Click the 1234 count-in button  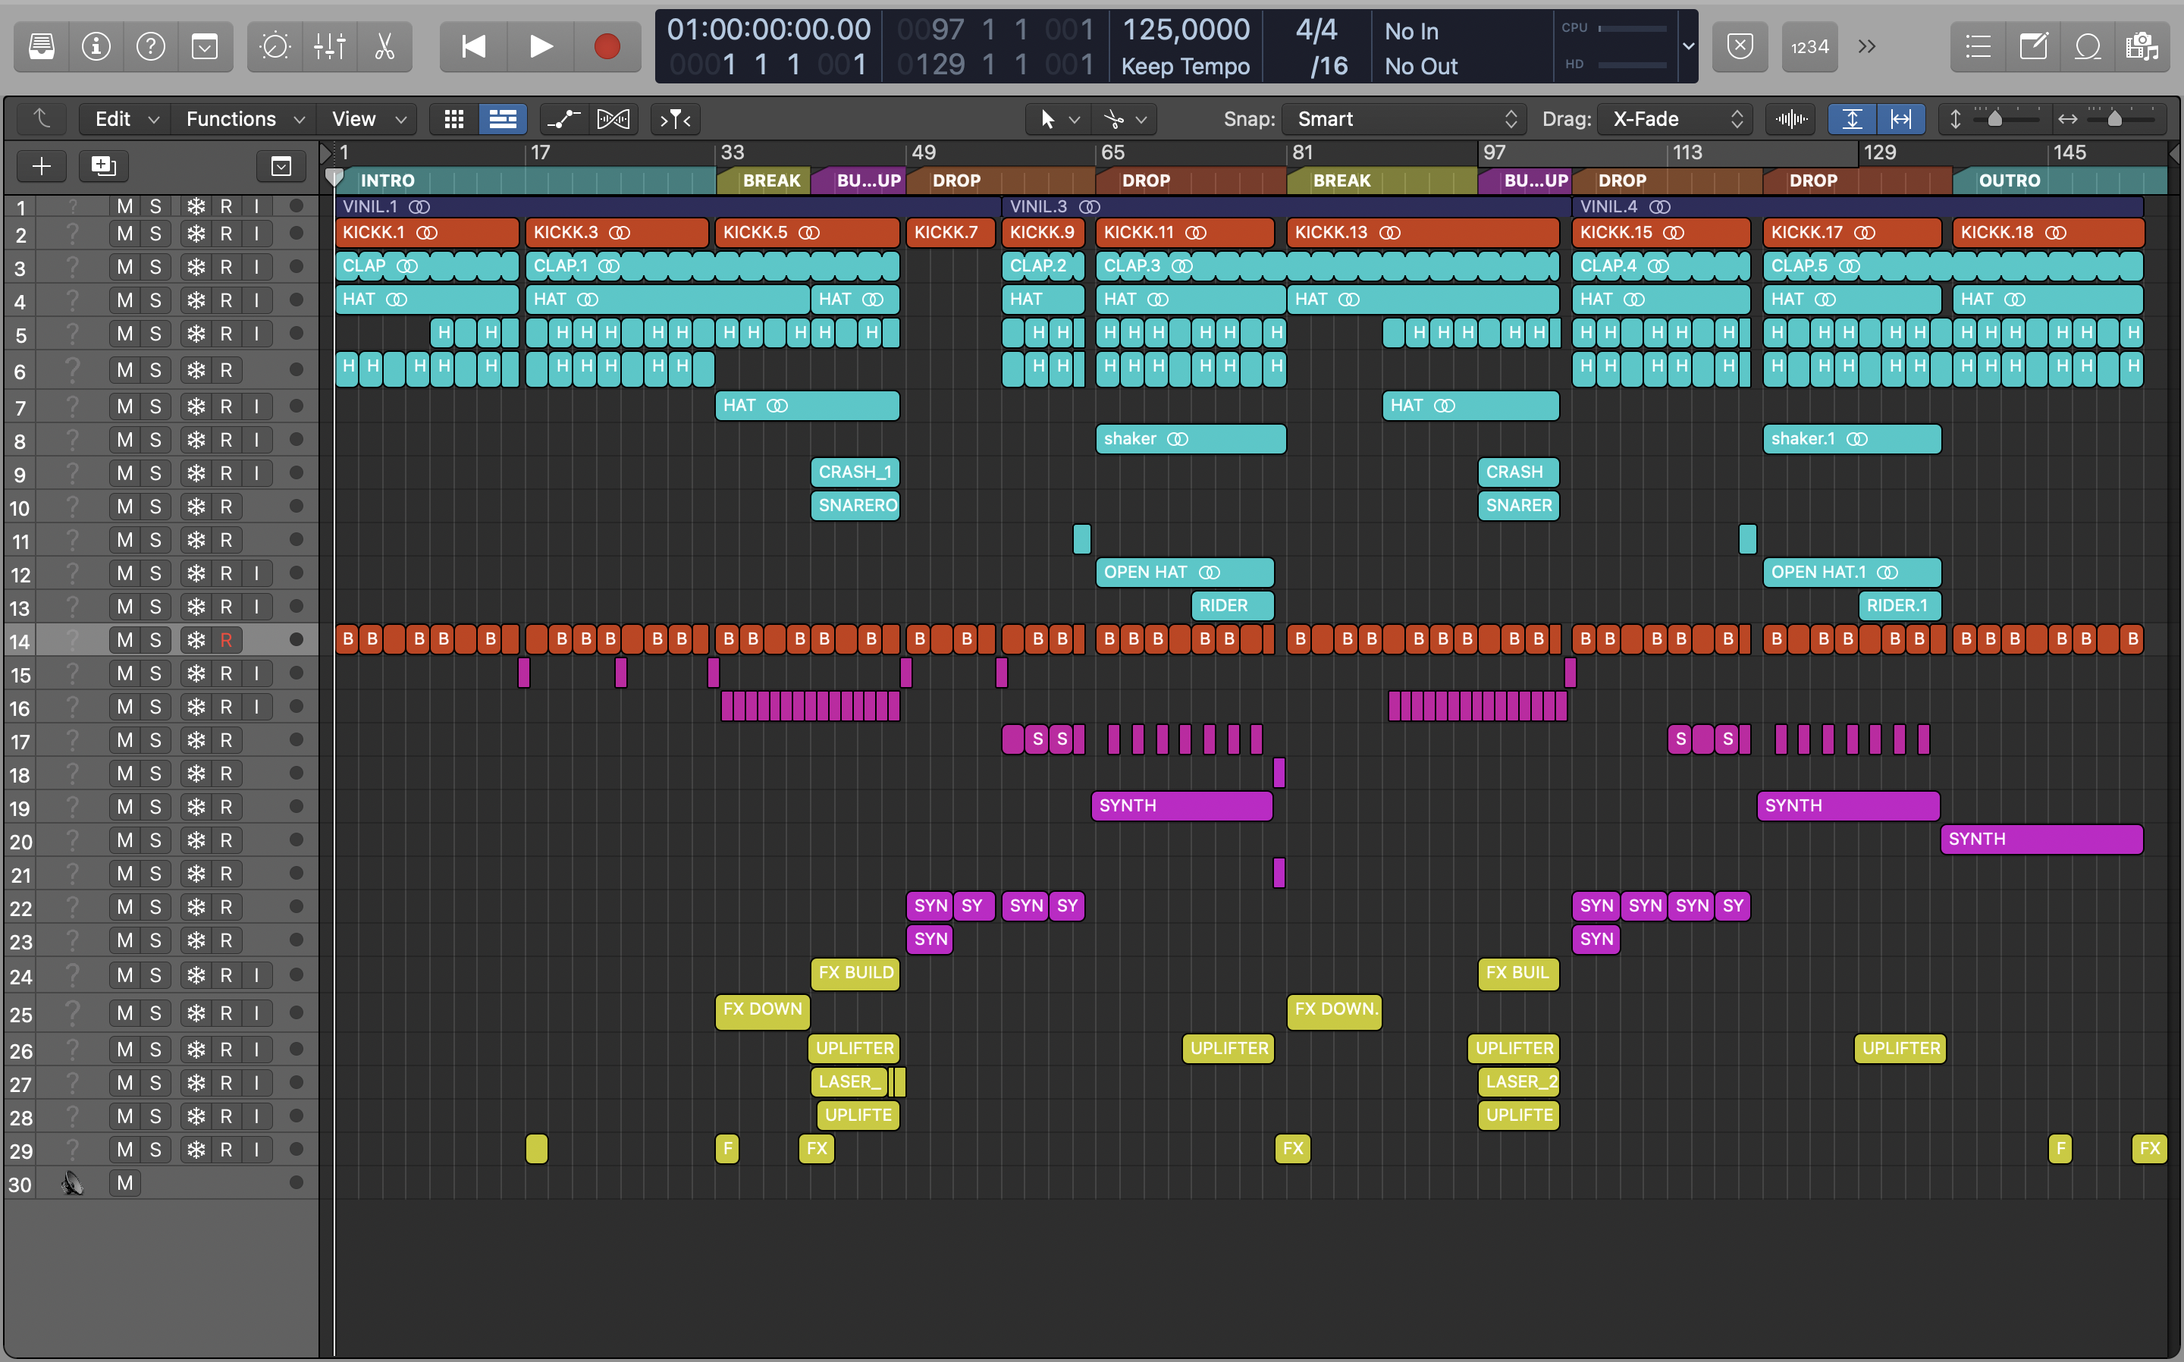pos(1809,47)
